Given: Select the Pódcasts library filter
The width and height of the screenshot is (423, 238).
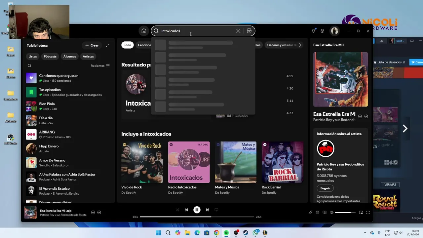Looking at the screenshot, I should [x=50, y=57].
